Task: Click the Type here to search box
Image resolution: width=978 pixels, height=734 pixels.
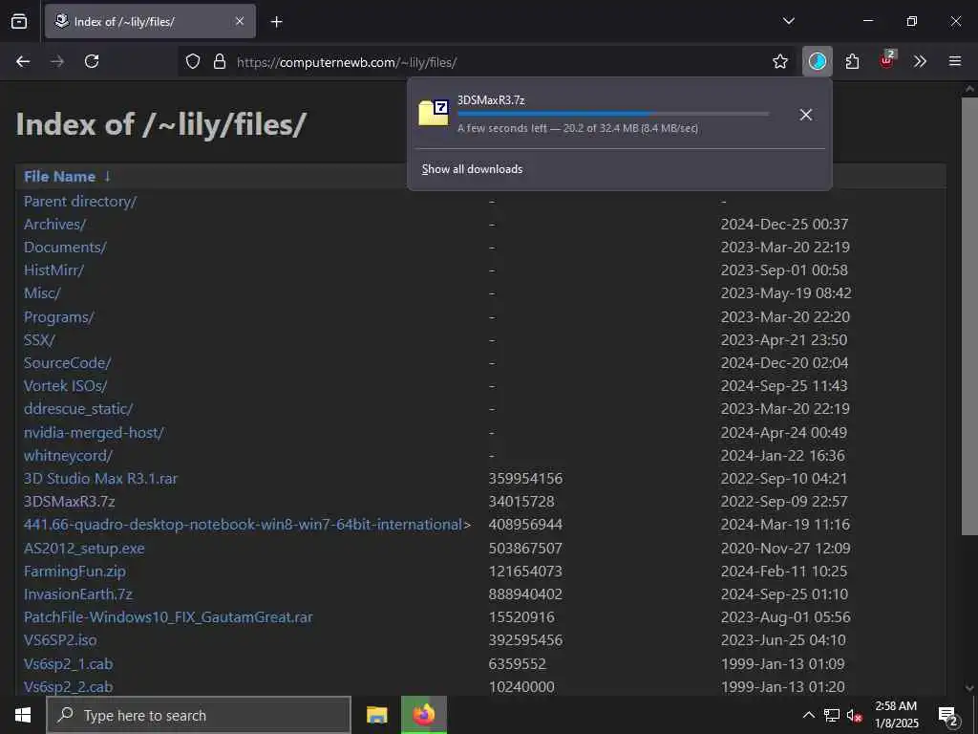Action: pyautogui.click(x=199, y=715)
